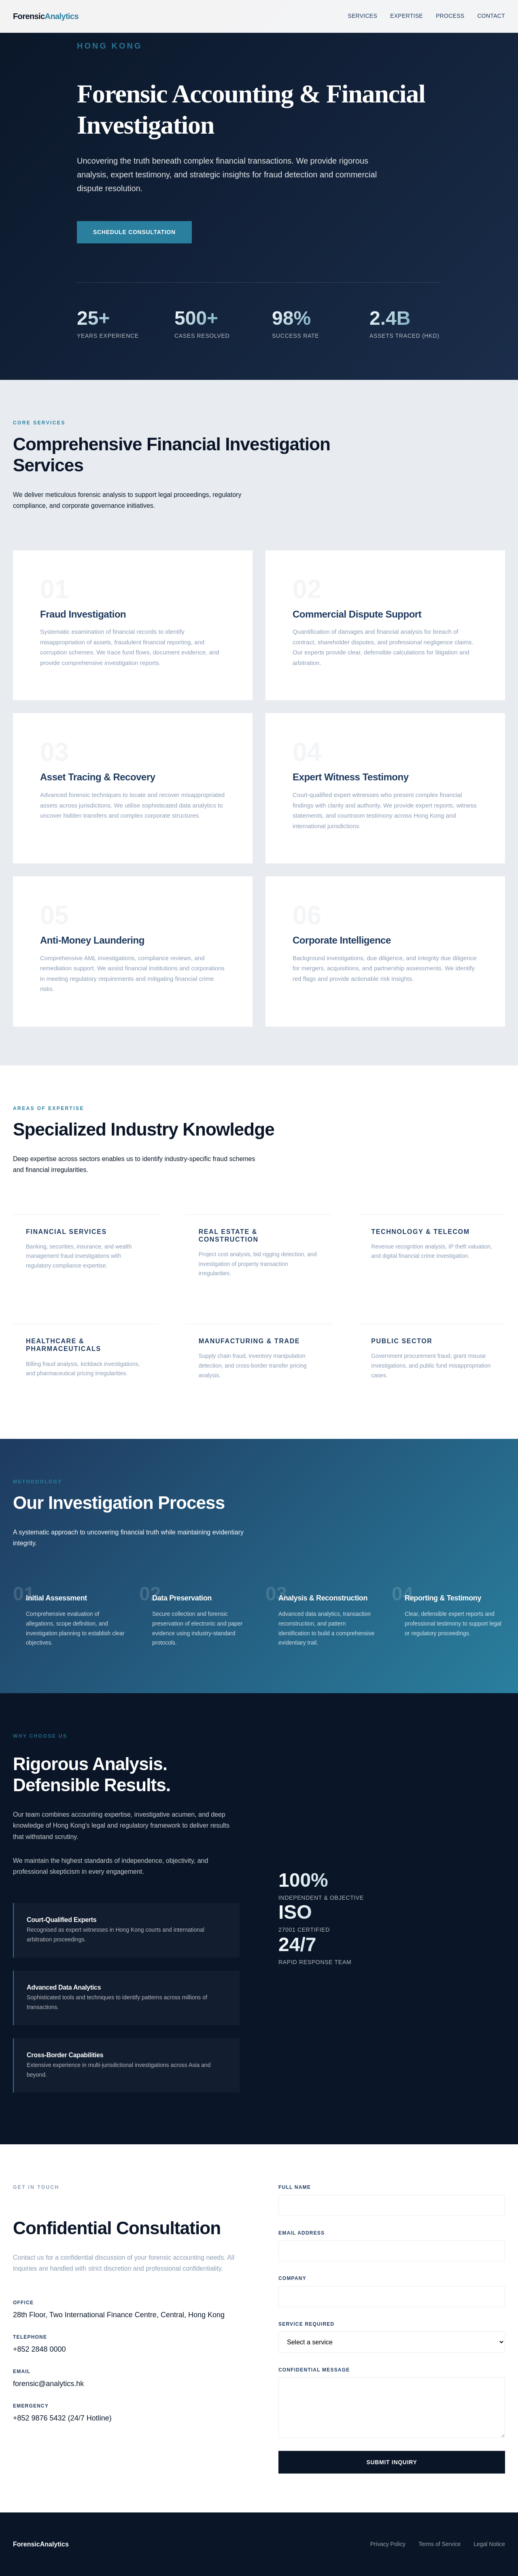Open the Contact nav link

pyautogui.click(x=491, y=16)
